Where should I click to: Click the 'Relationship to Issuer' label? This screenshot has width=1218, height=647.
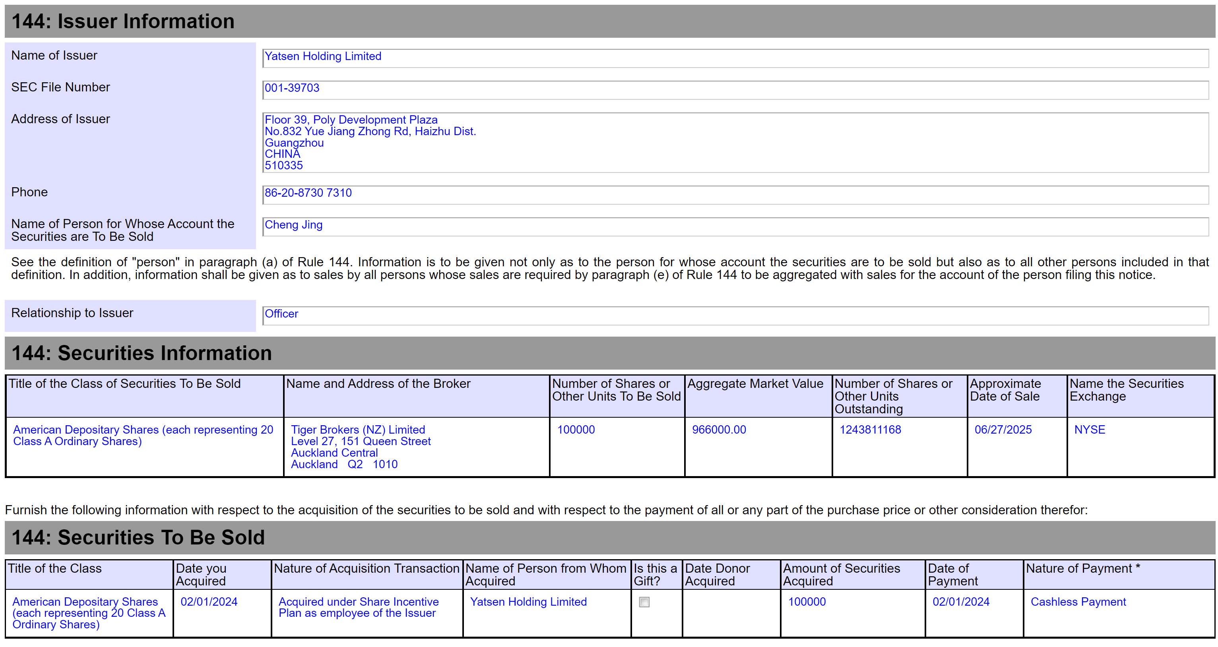pyautogui.click(x=72, y=313)
